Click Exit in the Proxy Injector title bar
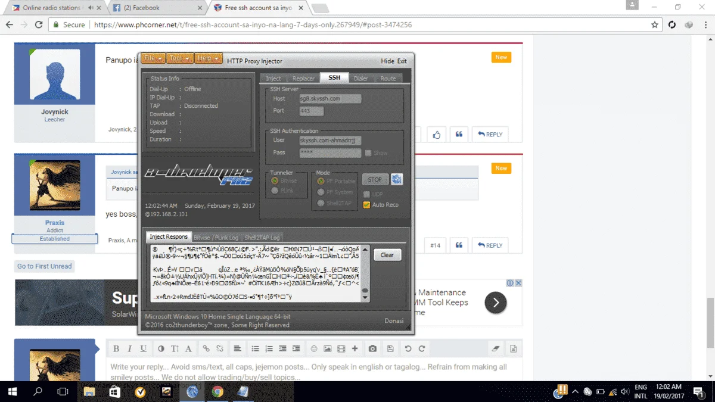This screenshot has width=715, height=402. click(x=402, y=61)
